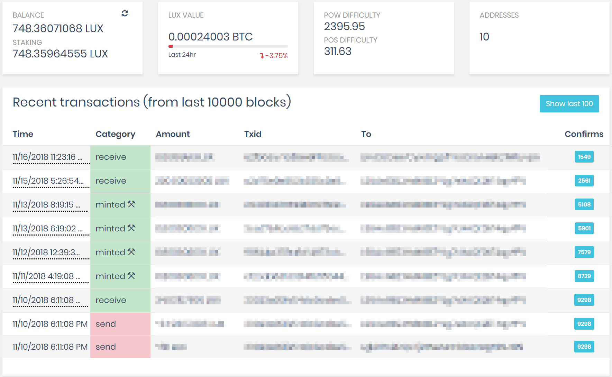The image size is (612, 377).
Task: Click the POS difficulty value 311.63
Action: (338, 51)
